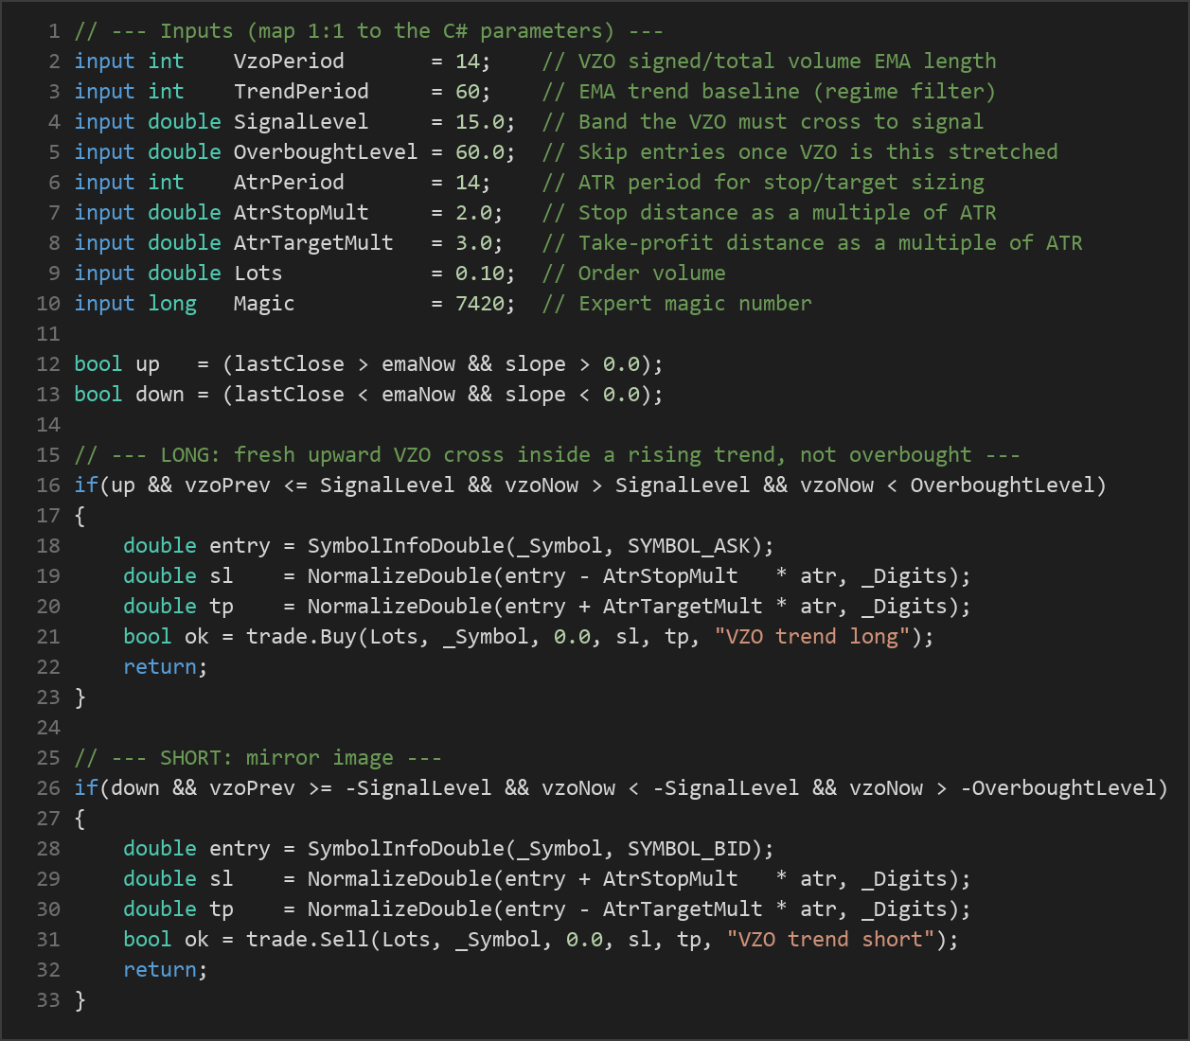Click the 'down' variable in 'bool down' declaration
This screenshot has width=1190, height=1041.
(x=160, y=395)
